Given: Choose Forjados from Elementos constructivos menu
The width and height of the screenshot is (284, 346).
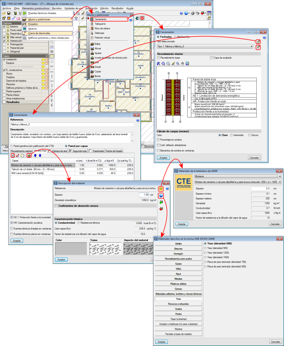Looking at the screenshot, I should [47, 24].
